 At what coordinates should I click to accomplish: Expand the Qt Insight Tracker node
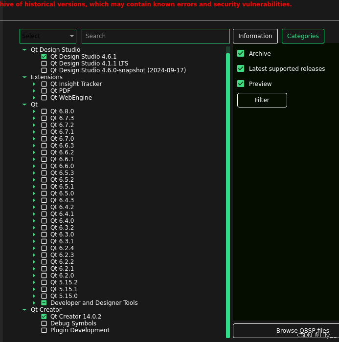(34, 84)
